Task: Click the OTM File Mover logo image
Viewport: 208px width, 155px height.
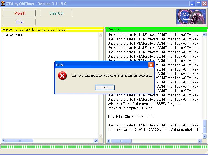Action: tap(191, 17)
